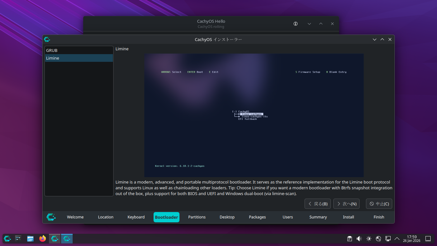
Task: Switch to the Summary step
Action: pyautogui.click(x=318, y=217)
